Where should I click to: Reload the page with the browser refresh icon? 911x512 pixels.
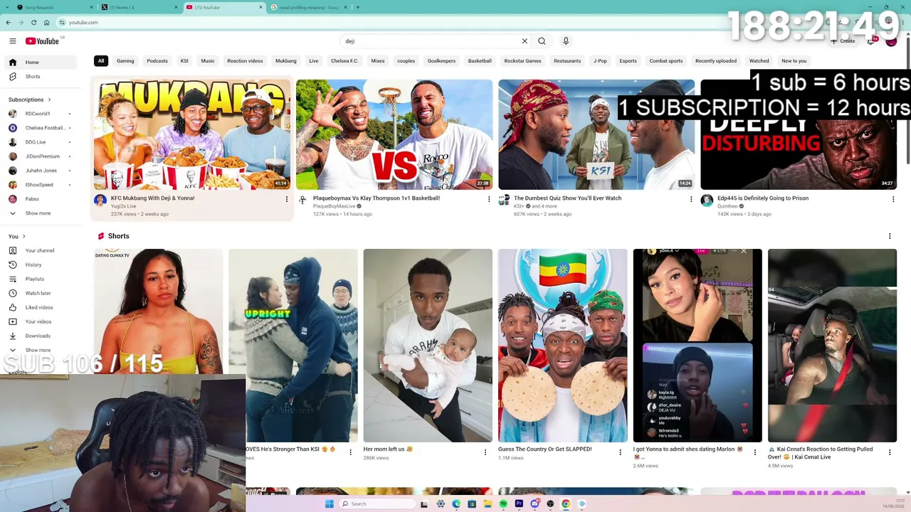[x=33, y=23]
